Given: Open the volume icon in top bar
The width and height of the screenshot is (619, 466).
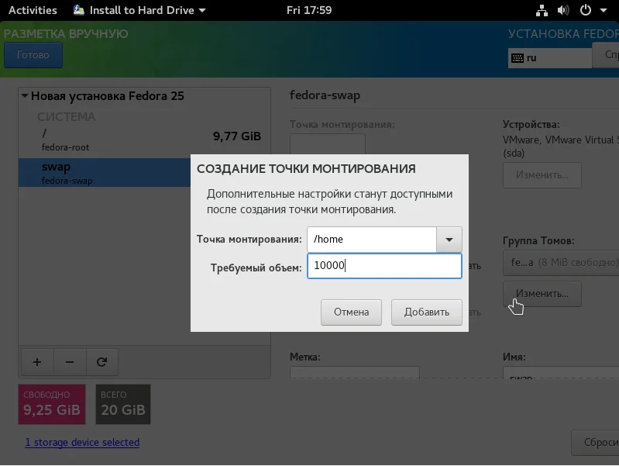Looking at the screenshot, I should tap(563, 10).
